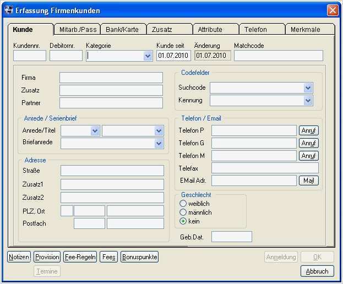The width and height of the screenshot is (343, 284).
Task: Click the Telefon P number field
Action: (x=254, y=130)
